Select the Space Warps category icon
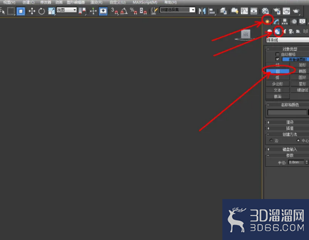This screenshot has height=240, width=309. 306,31
